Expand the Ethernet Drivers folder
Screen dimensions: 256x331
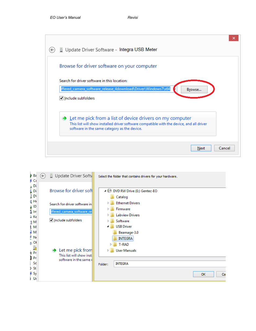point(108,203)
